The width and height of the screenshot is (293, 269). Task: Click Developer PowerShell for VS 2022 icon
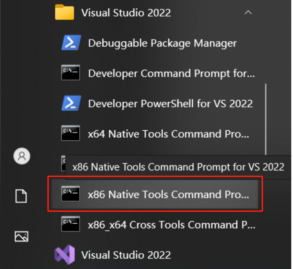pos(71,103)
